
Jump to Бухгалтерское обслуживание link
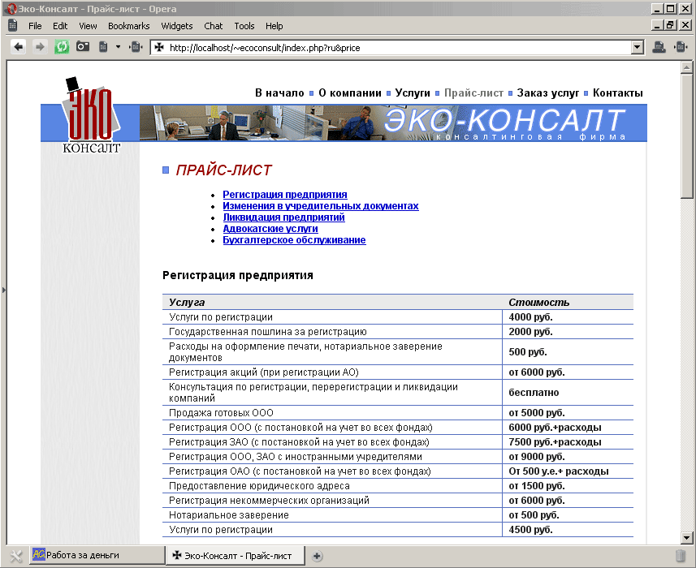[294, 240]
